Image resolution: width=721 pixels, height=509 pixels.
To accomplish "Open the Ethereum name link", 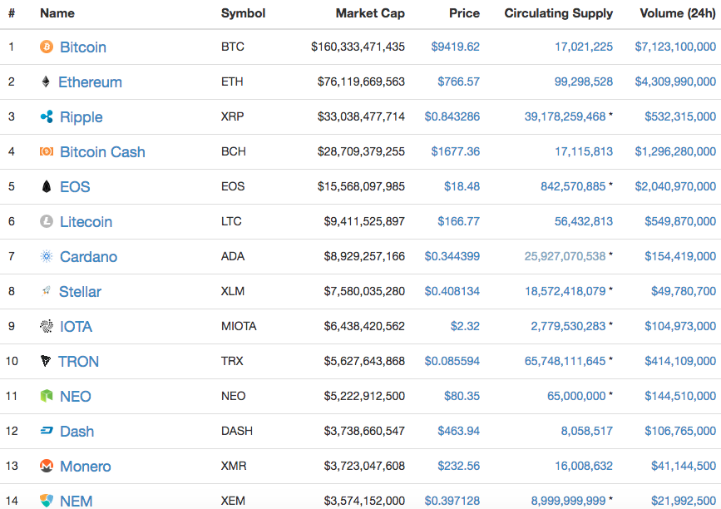I will tap(90, 82).
